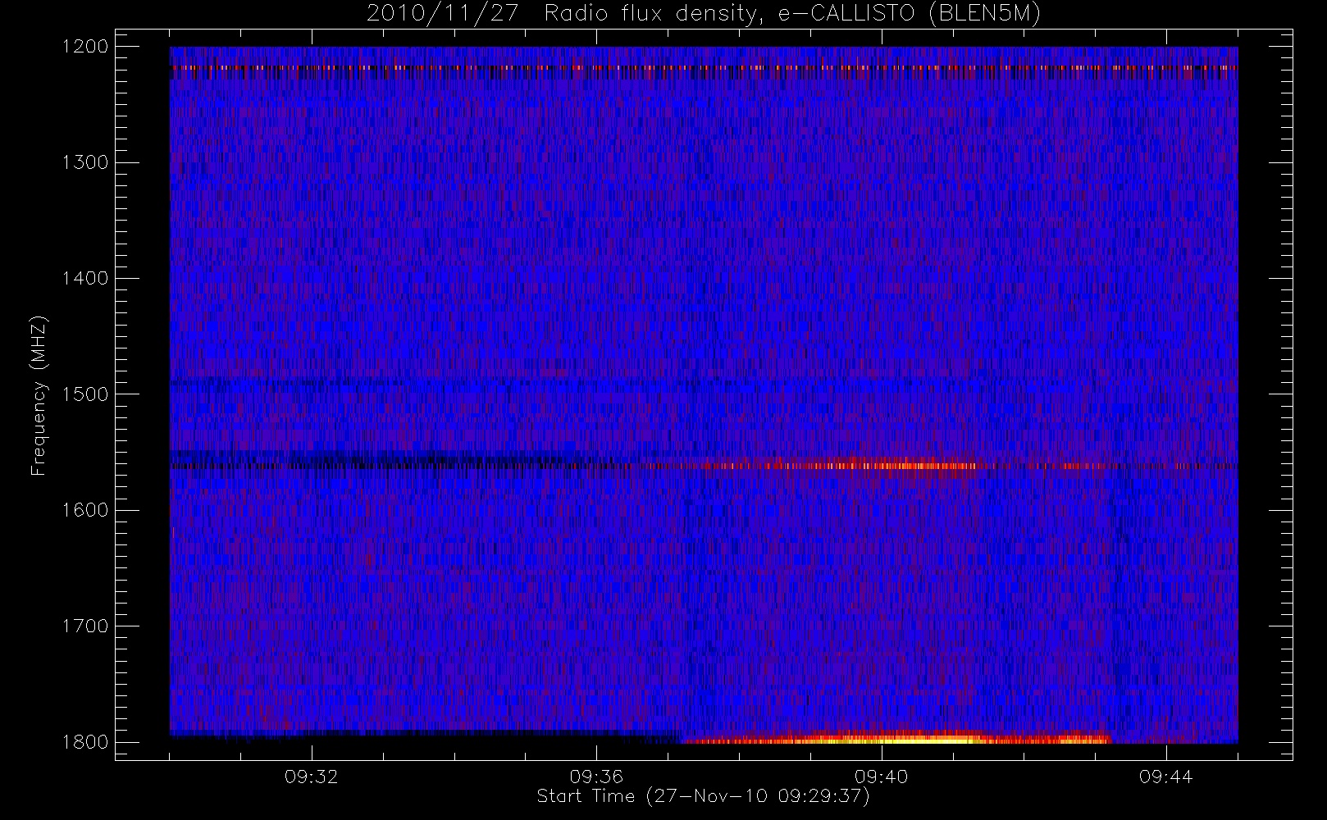Click the 1600 frequency tick label

[85, 510]
